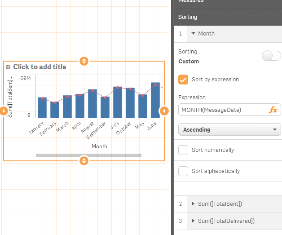Screen dimensions: 282x235
Task: Click the MONTH(MessageDate) expression field
Action: [x=222, y=110]
